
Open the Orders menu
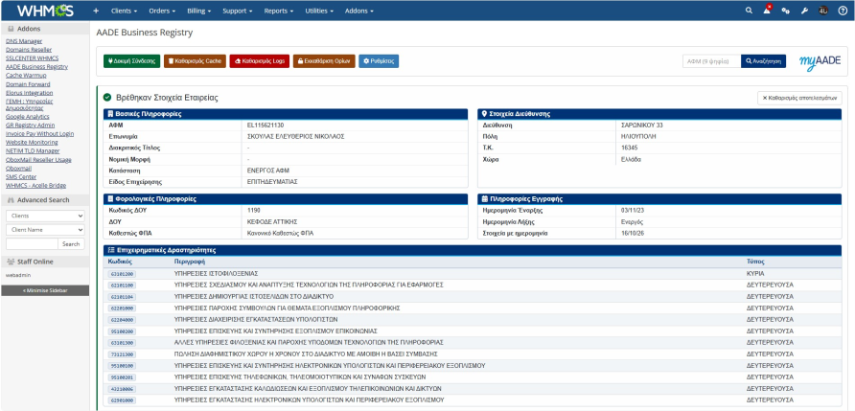163,11
